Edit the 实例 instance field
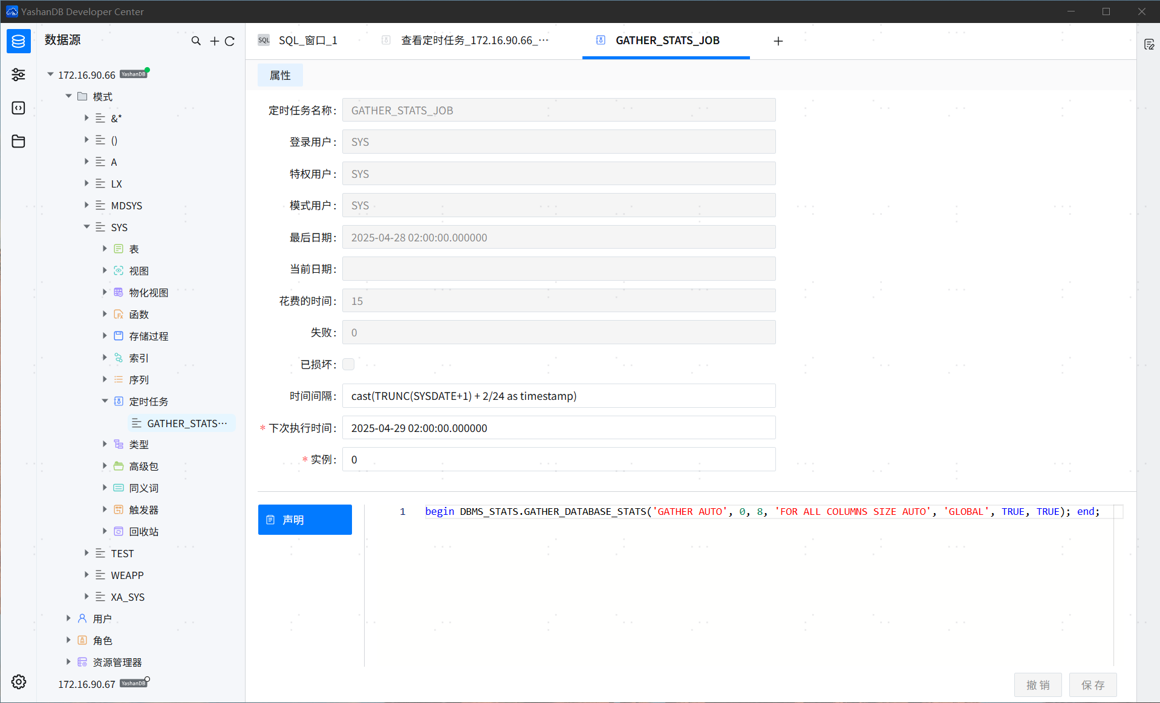Viewport: 1160px width, 703px height. (559, 459)
